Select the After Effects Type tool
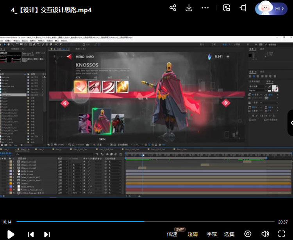293x240 pixels. [x=38, y=45]
